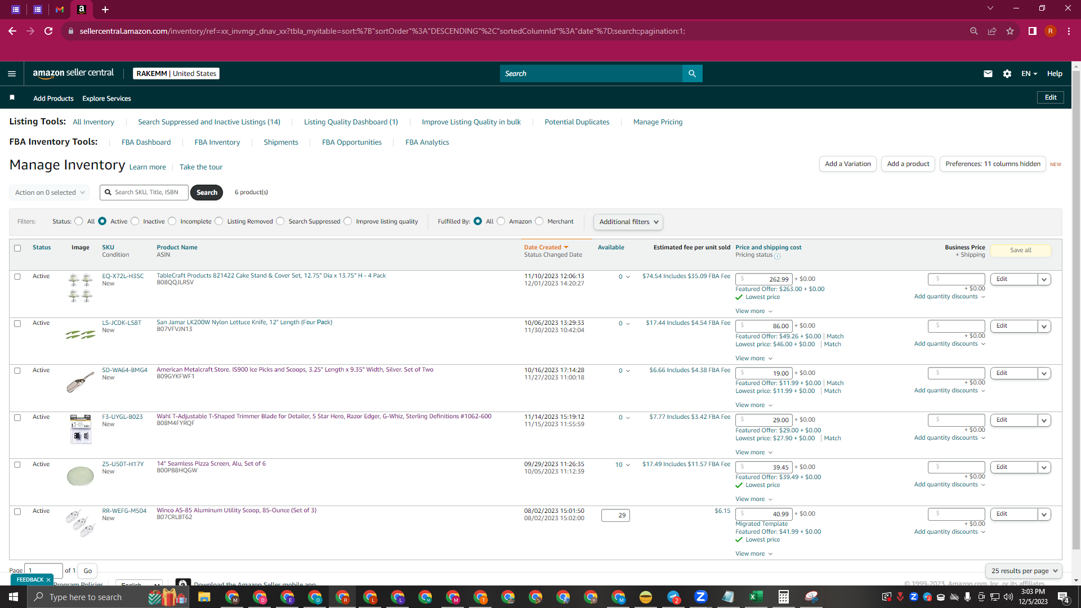This screenshot has width=1081, height=608.
Task: Open the Chrome three-dot menu
Action: [x=1069, y=31]
